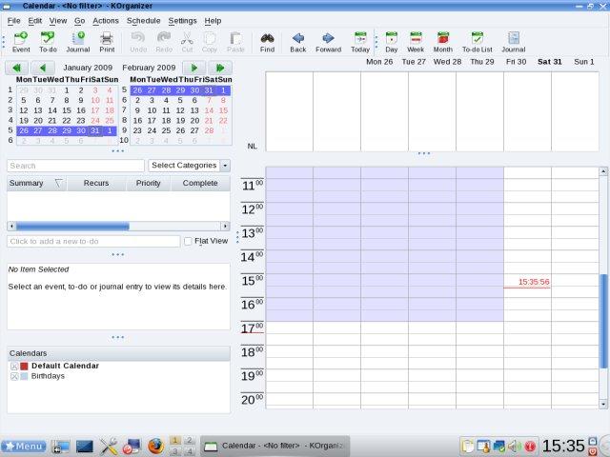Viewport: 610px width, 457px height.
Task: Go to next month in the date navigator
Action: coord(193,68)
